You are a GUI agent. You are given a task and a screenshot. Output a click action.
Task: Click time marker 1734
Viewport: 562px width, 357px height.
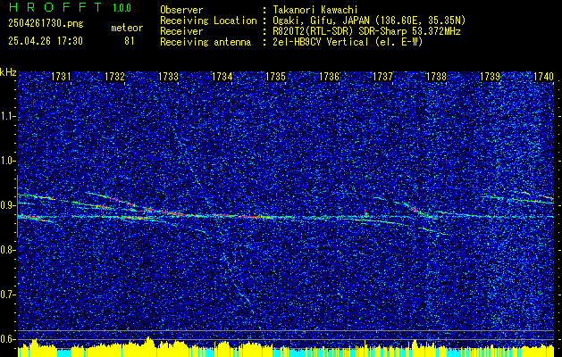[222, 77]
